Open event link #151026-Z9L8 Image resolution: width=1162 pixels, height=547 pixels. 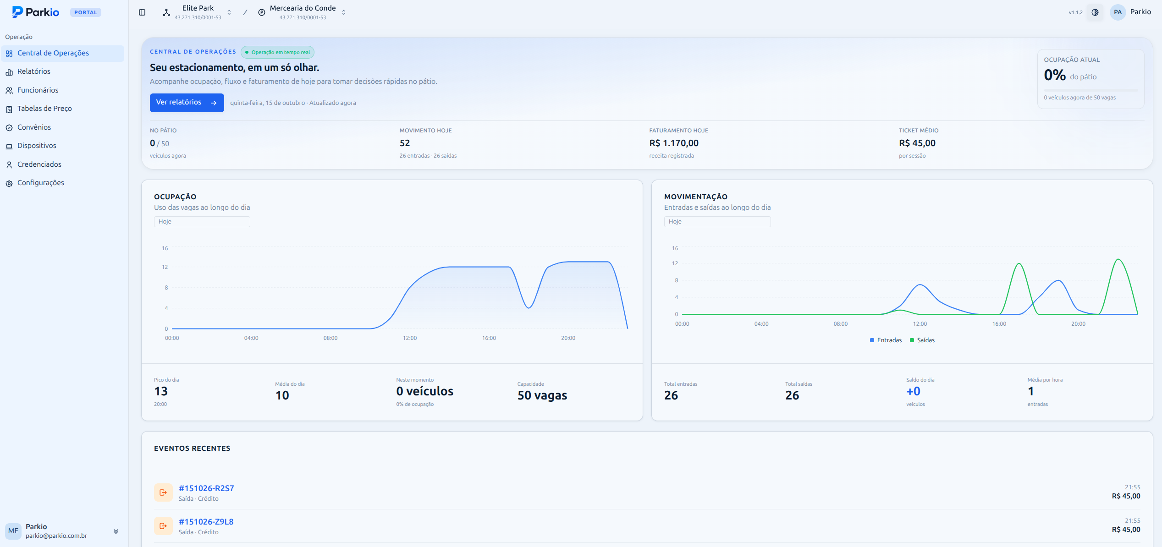pos(206,522)
